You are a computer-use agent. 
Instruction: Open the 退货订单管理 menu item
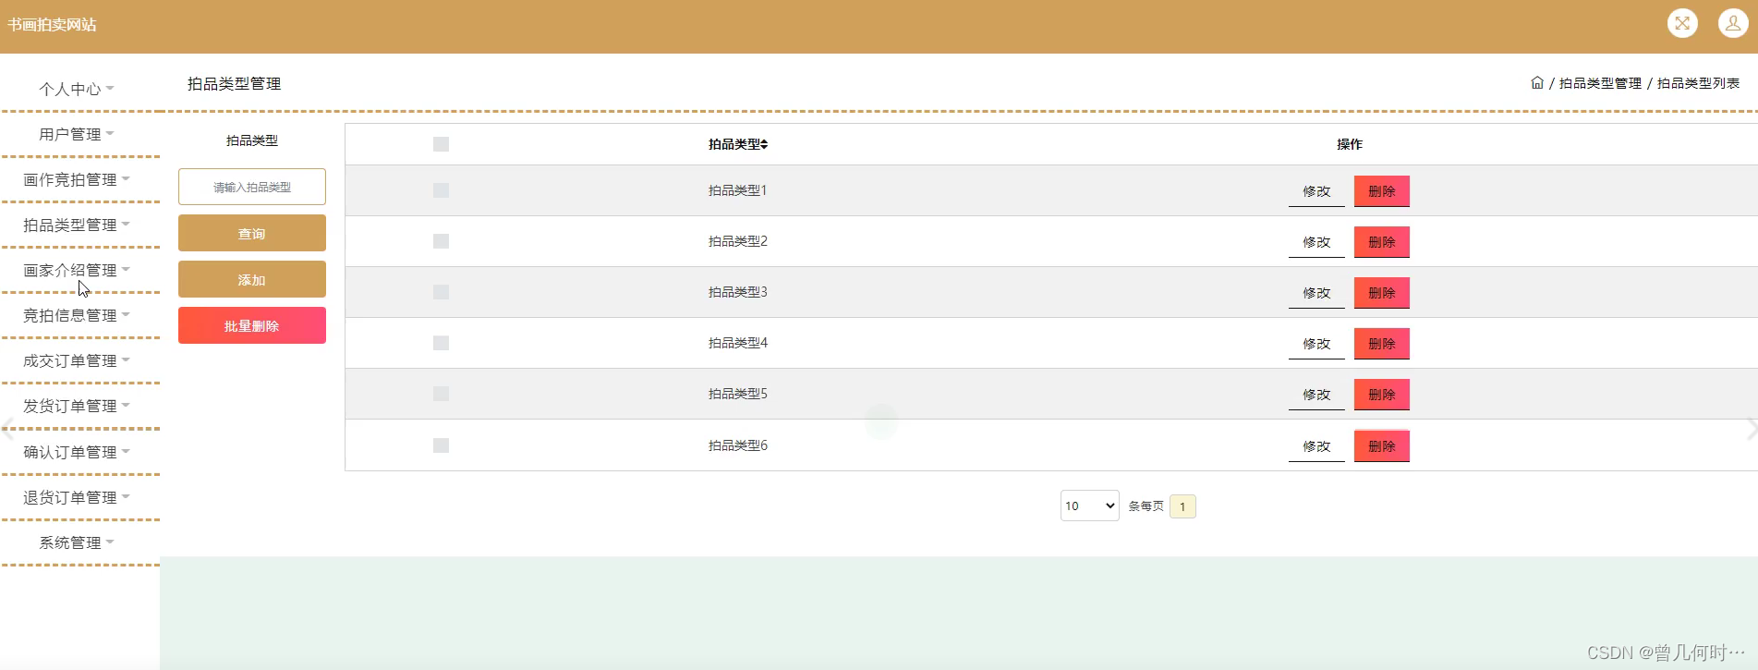coord(77,497)
